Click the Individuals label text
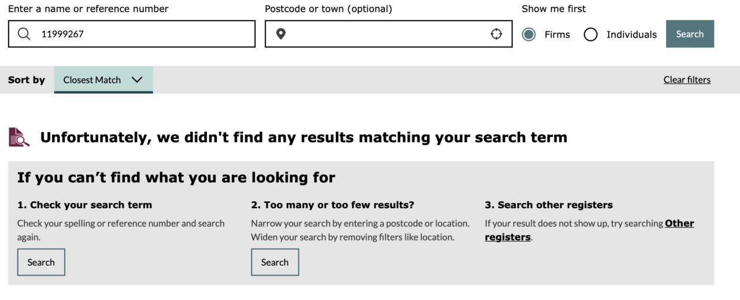Image resolution: width=740 pixels, height=300 pixels. pyautogui.click(x=631, y=35)
